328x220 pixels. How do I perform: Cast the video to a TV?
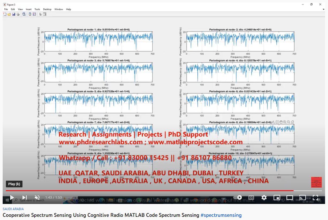(303, 198)
